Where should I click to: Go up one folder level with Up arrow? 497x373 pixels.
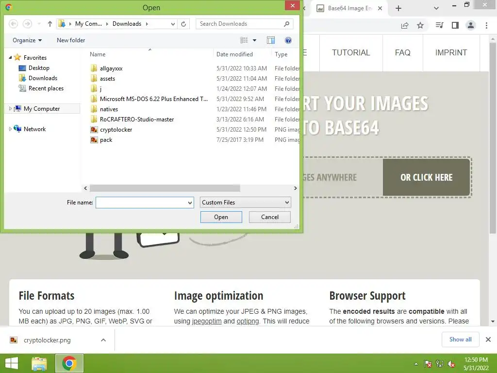pyautogui.click(x=50, y=24)
